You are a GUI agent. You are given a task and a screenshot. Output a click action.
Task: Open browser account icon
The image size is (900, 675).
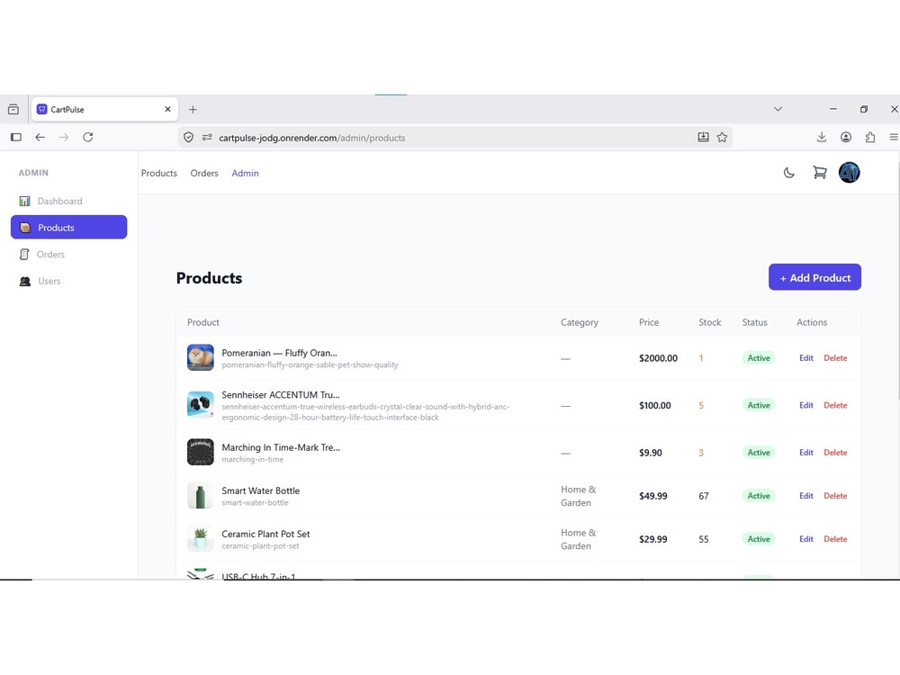click(846, 137)
